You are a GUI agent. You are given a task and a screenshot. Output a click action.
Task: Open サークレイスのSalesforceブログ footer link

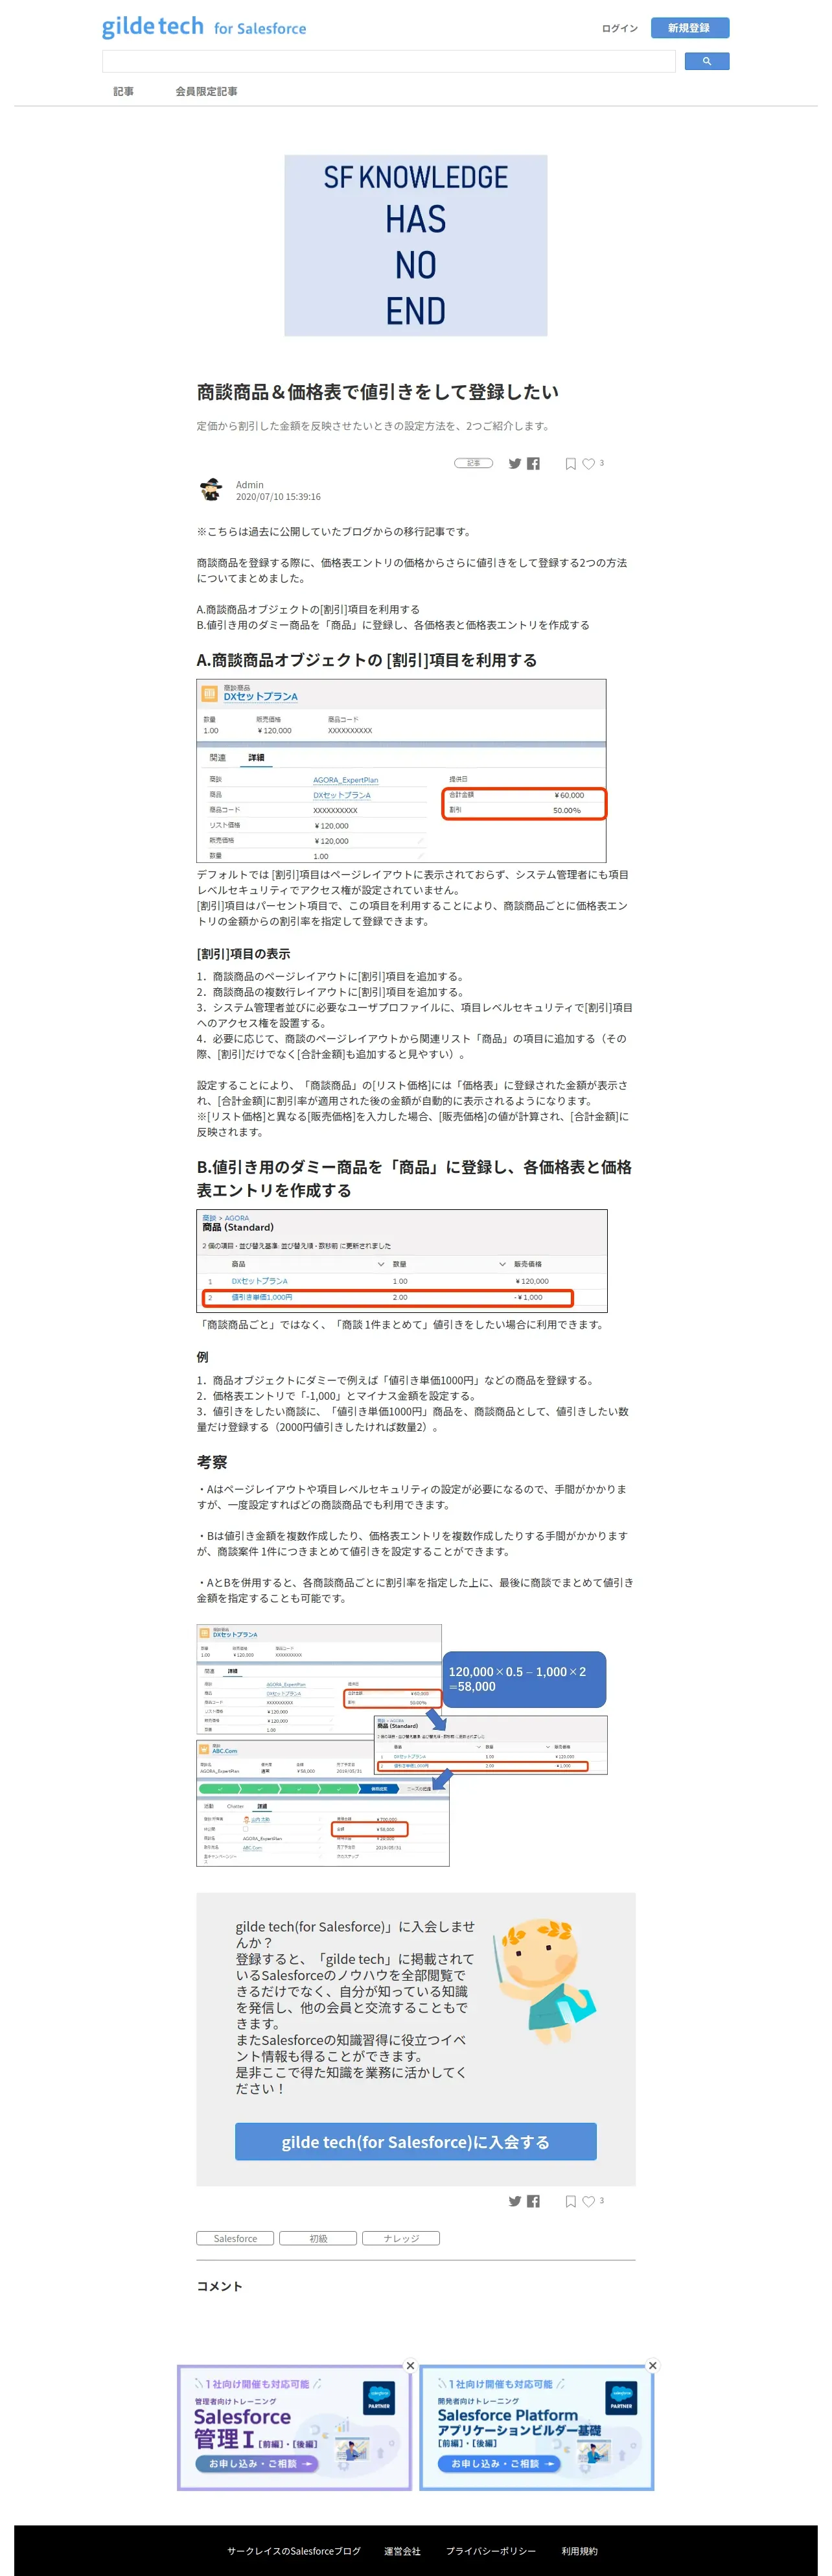click(x=294, y=2551)
